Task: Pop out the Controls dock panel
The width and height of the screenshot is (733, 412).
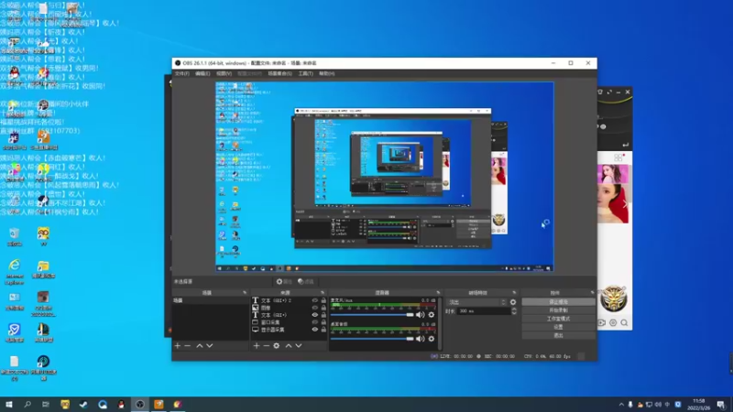Action: pos(592,293)
